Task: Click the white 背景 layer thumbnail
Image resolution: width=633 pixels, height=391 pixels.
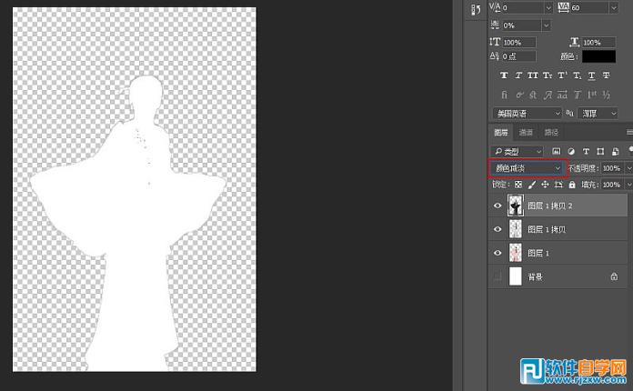Action: 515,276
